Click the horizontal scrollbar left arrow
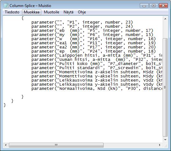Image resolution: width=171 pixels, height=151 pixels. pos(6,145)
